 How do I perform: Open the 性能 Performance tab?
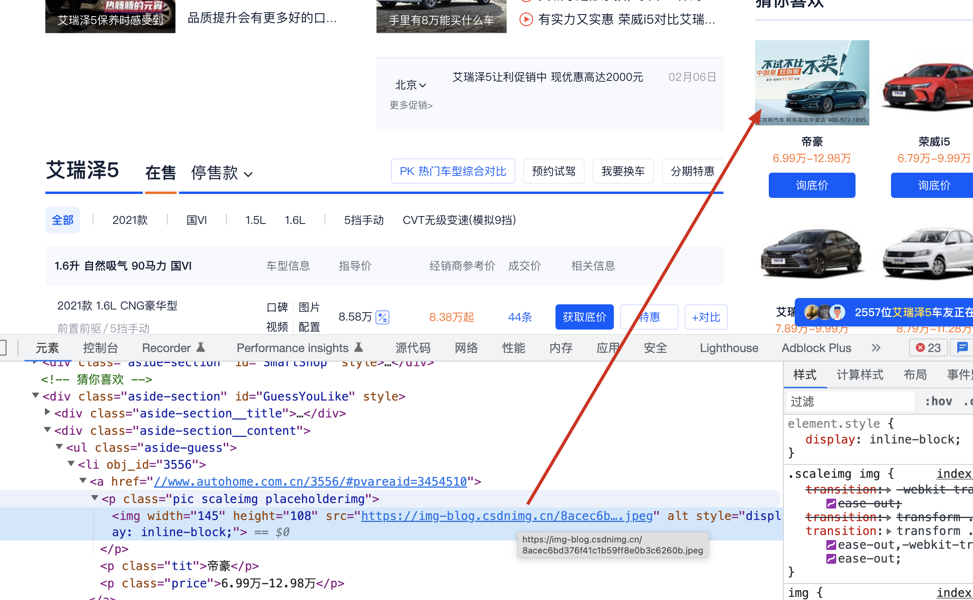[x=513, y=348]
